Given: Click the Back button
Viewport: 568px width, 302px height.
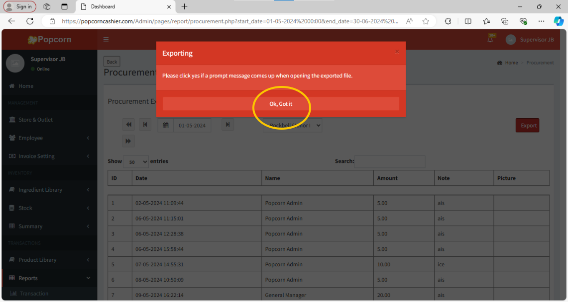Looking at the screenshot, I should coord(112,62).
